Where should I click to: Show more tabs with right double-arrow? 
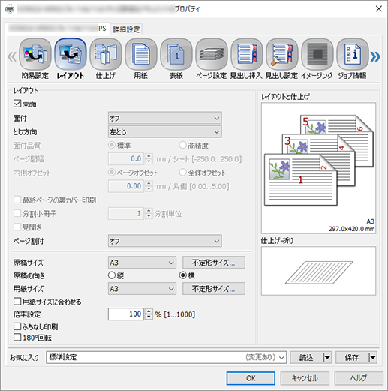(x=375, y=56)
